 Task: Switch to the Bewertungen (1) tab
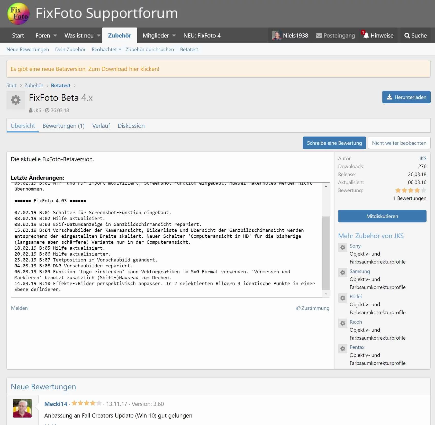pos(64,126)
